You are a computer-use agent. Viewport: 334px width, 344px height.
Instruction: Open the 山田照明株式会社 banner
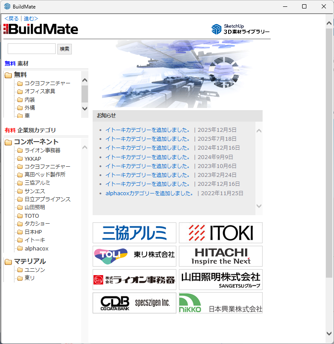[x=221, y=279]
